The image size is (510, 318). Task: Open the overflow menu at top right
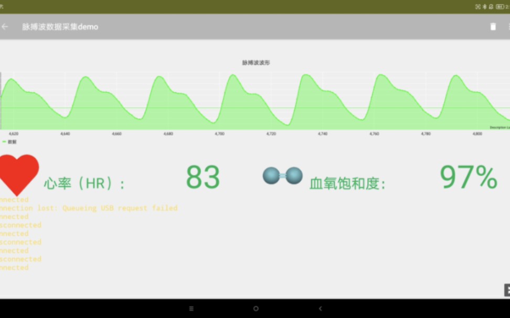tap(508, 27)
